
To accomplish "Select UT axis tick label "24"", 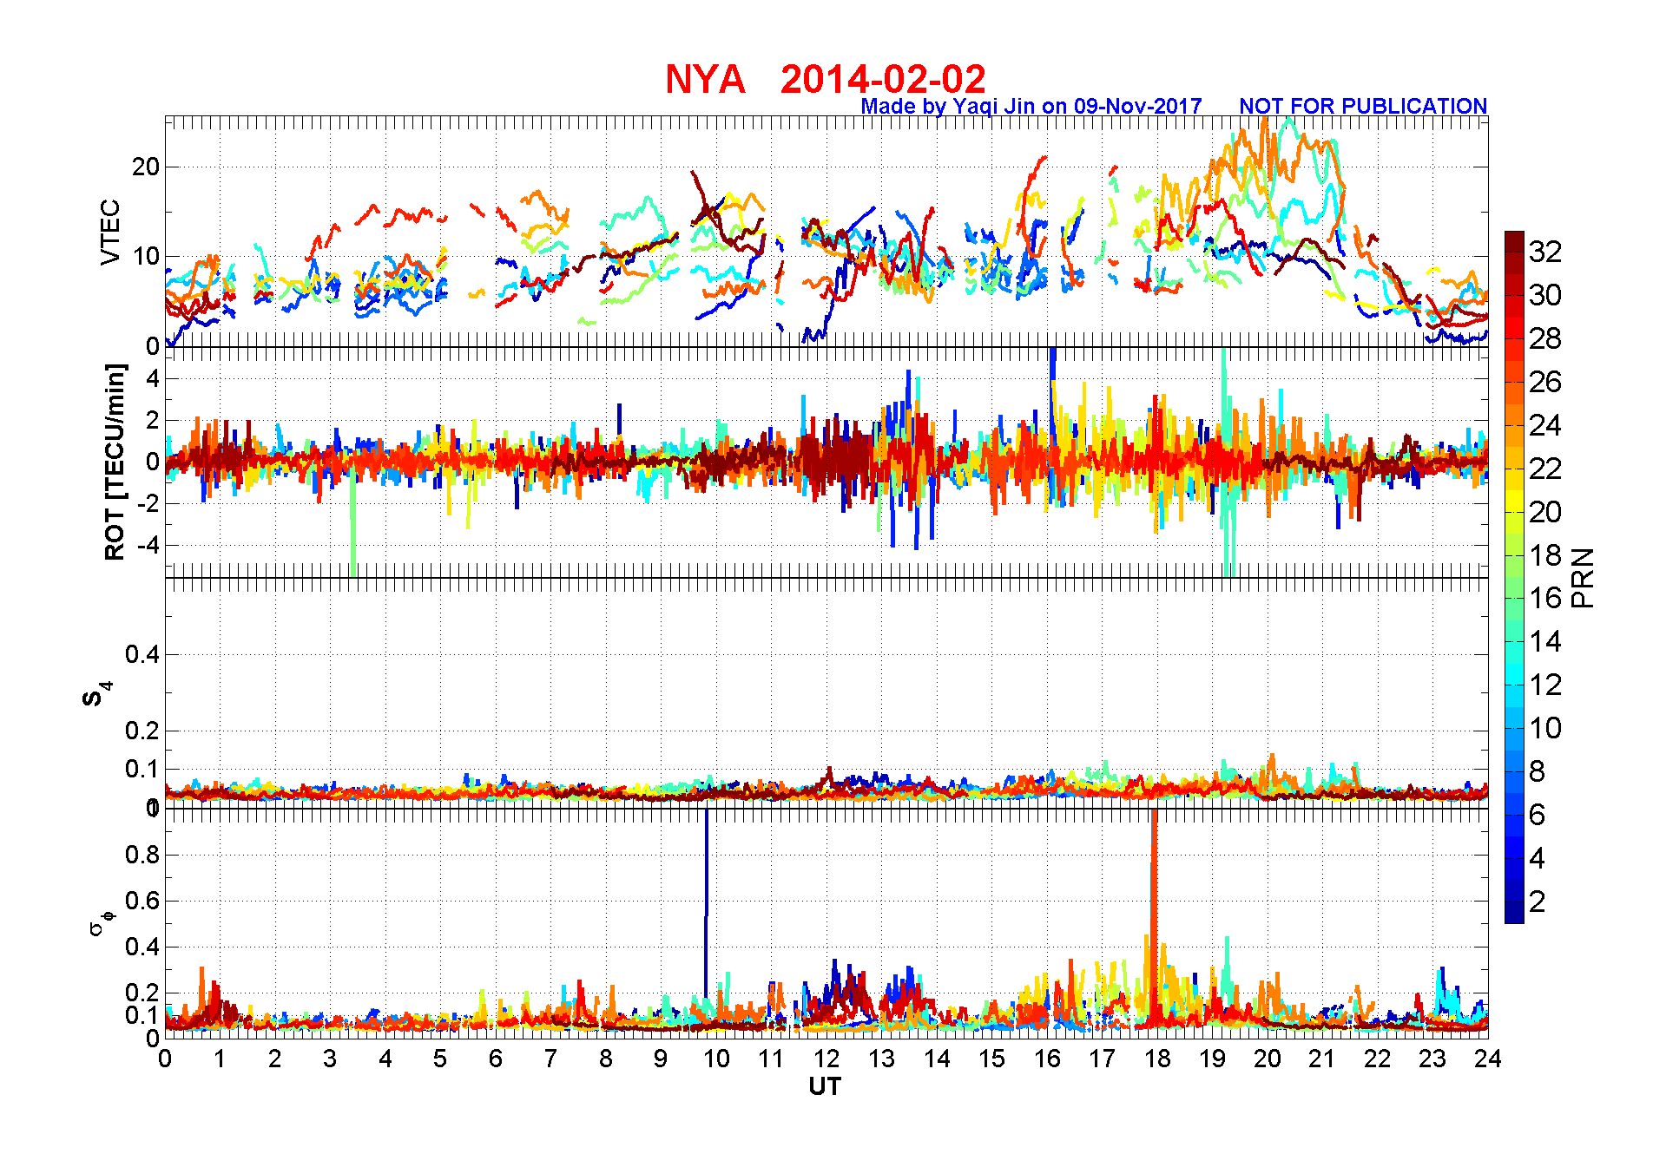I will pos(1488,1059).
